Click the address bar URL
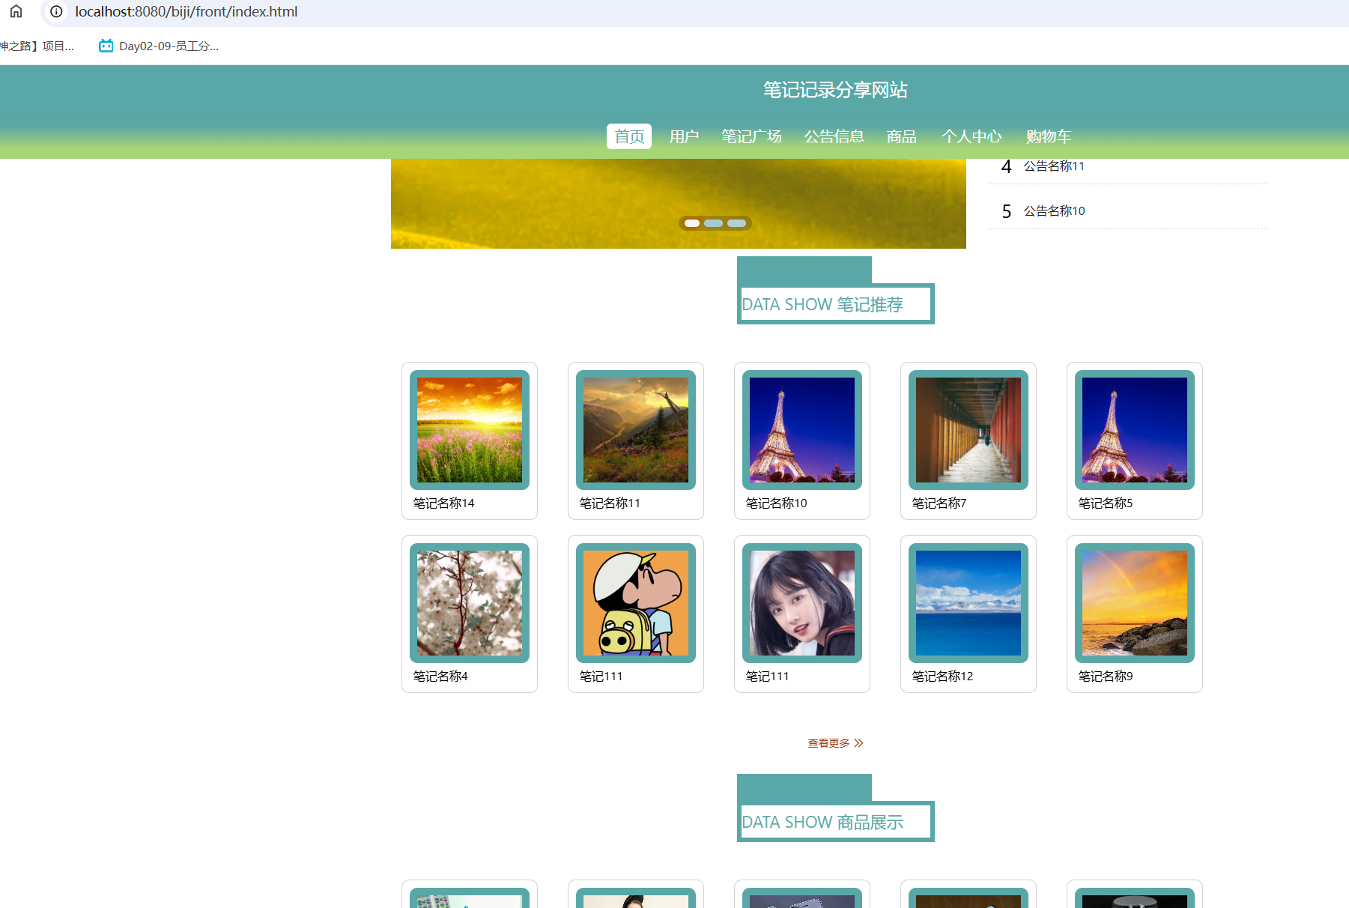Screen dimensions: 1349x908 (x=187, y=11)
